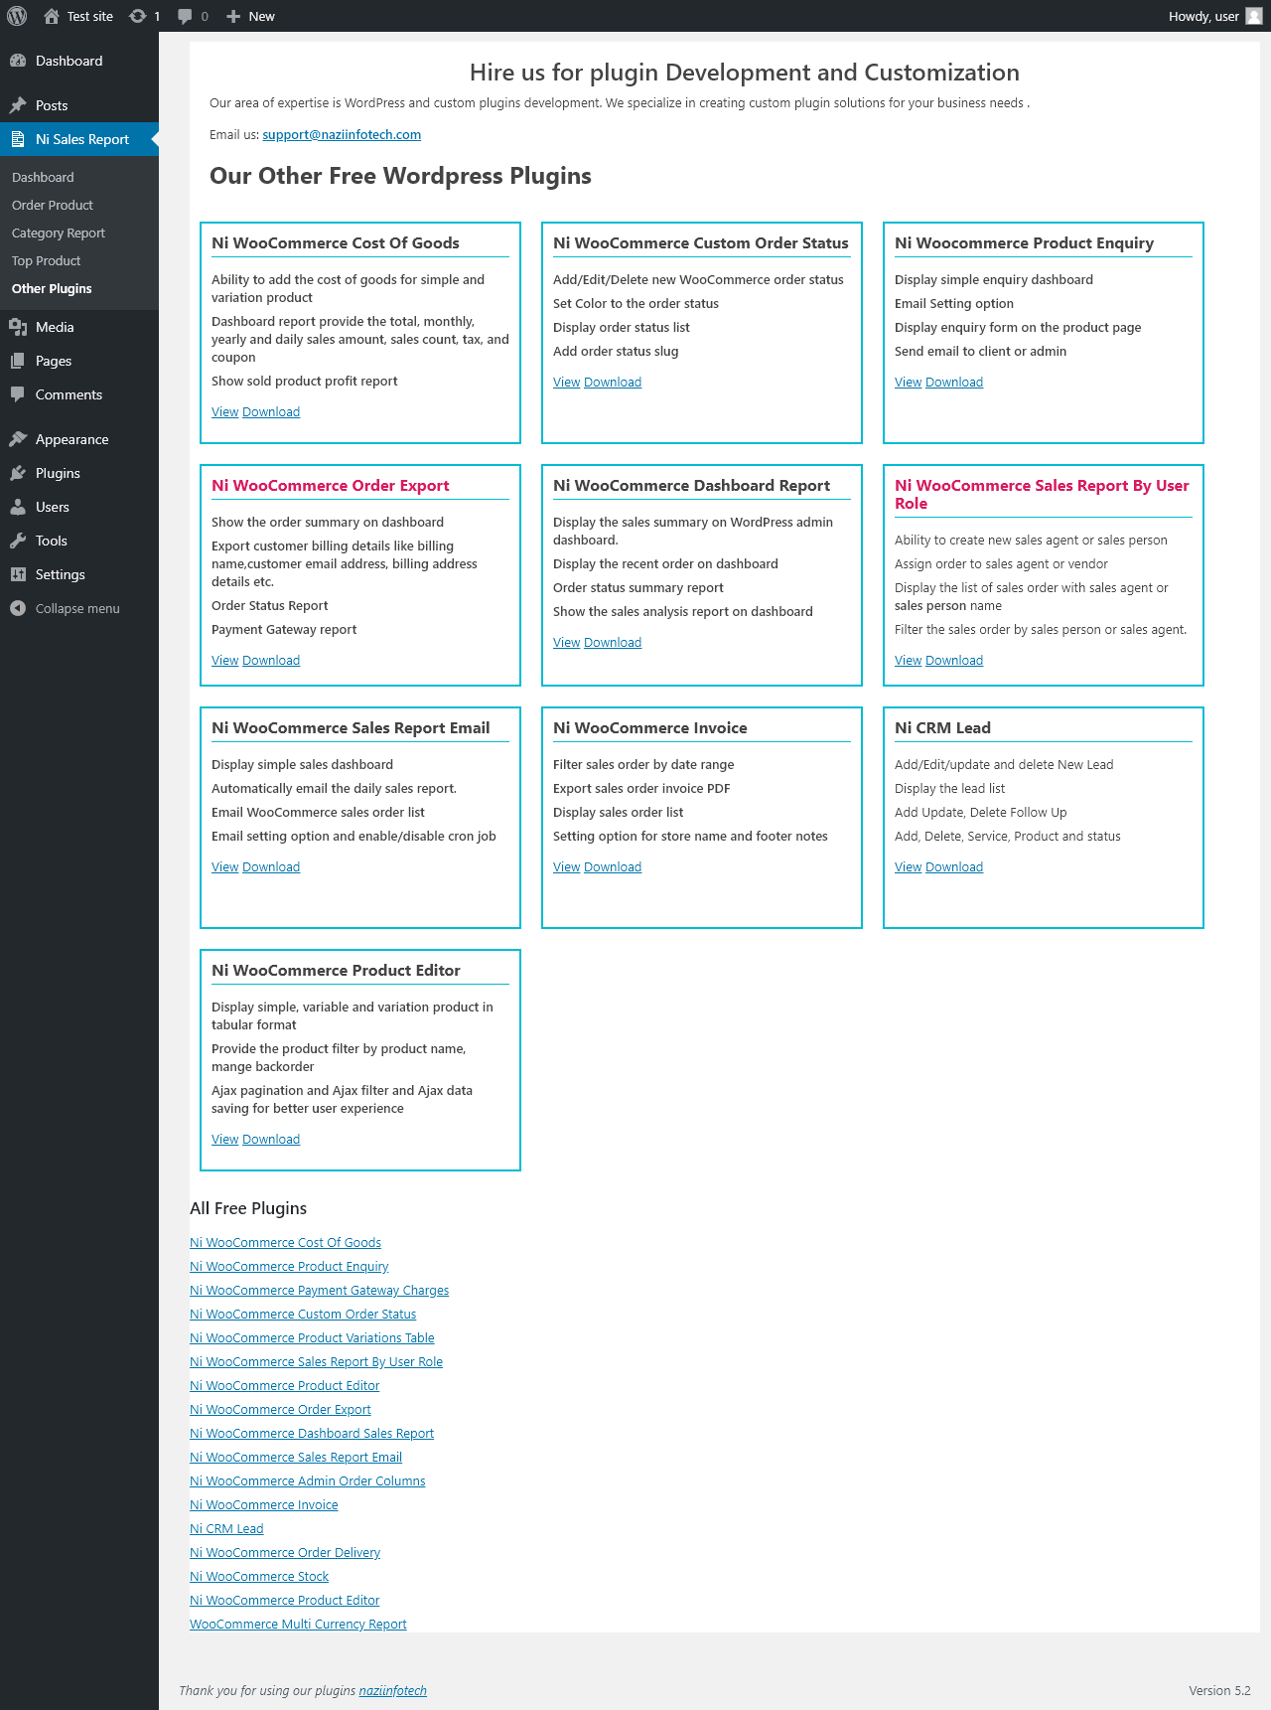The height and width of the screenshot is (1710, 1271).
Task: Download the Ni WooCommerce Sales Report Email plugin
Action: click(x=271, y=866)
